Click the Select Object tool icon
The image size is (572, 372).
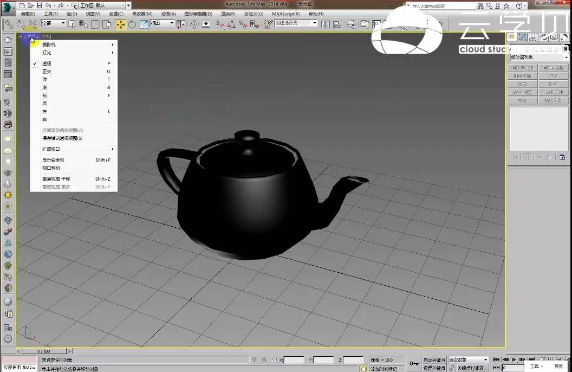[x=72, y=24]
